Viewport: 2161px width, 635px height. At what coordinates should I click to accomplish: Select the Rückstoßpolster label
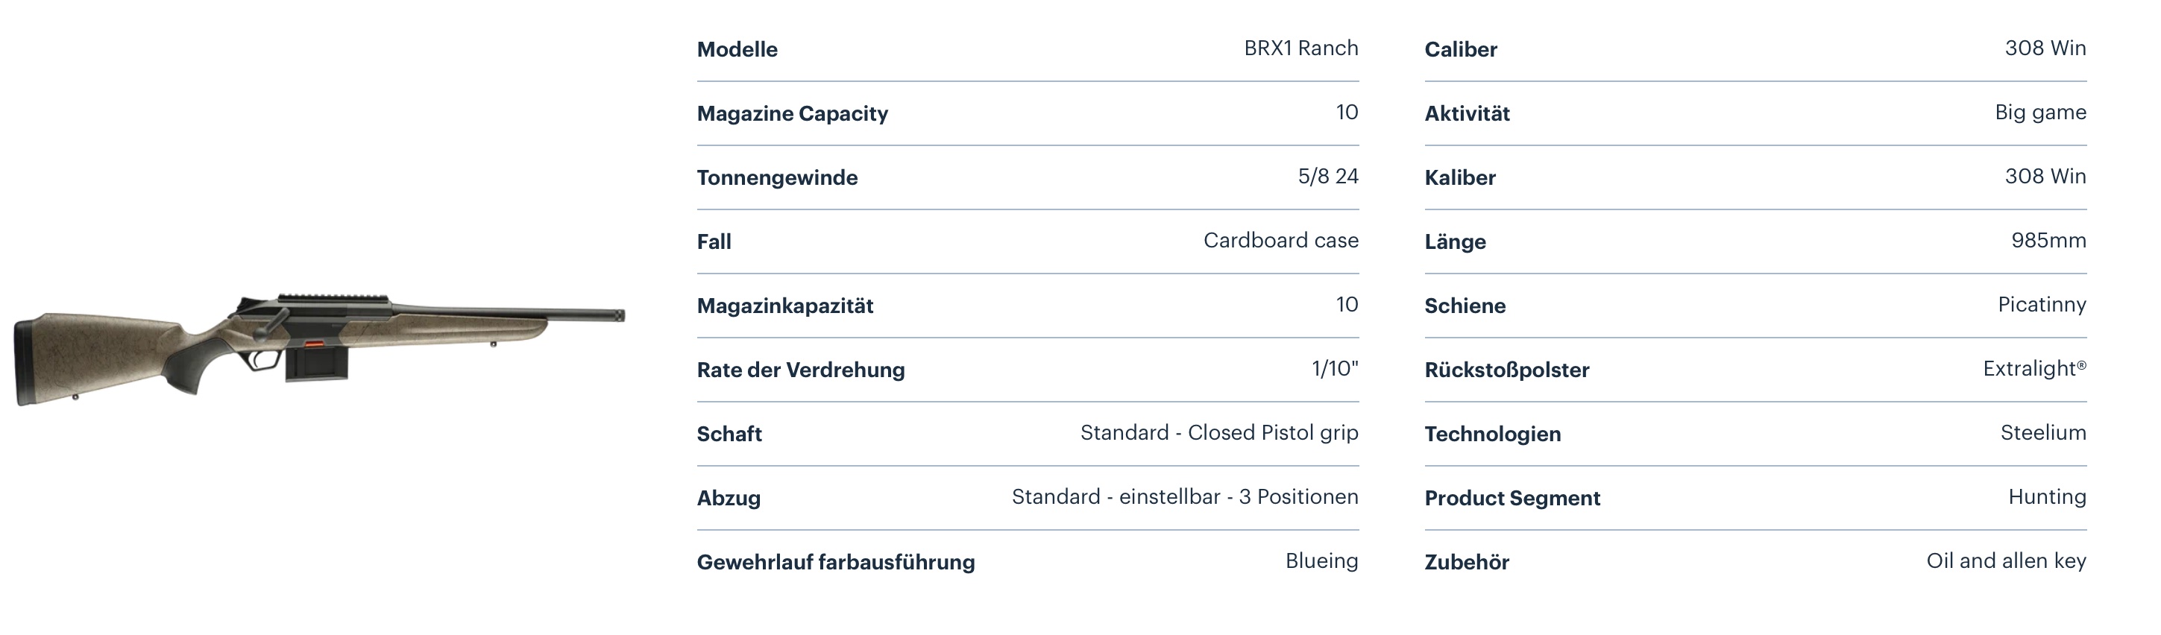click(1506, 370)
